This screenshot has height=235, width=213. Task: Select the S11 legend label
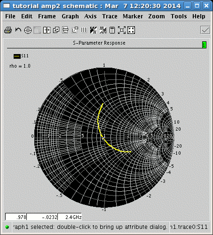click(x=25, y=56)
